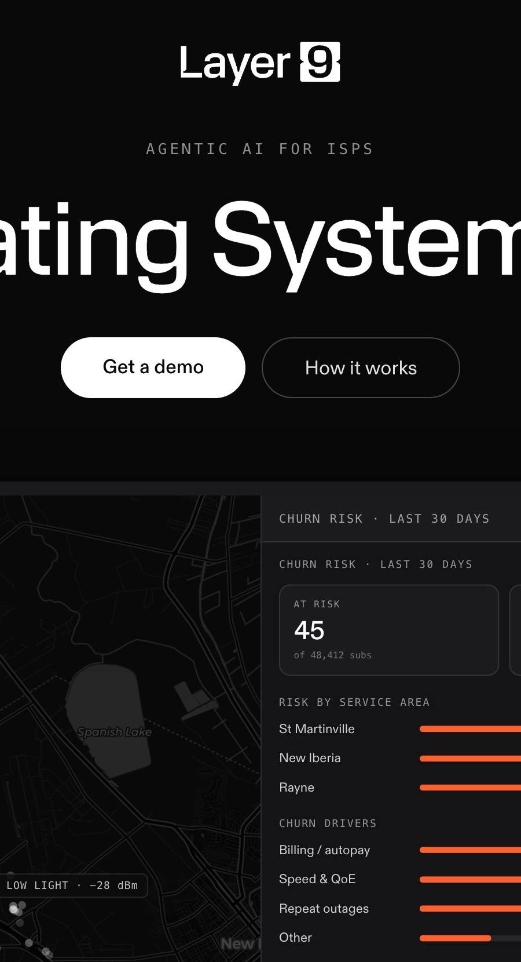Click the Speed & QoE driver bar
Screen dimensions: 521x962
coord(470,879)
